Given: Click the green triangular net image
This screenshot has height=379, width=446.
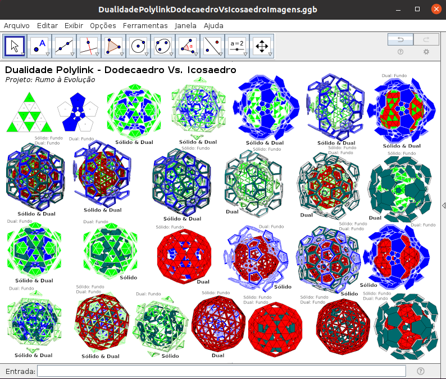Looking at the screenshot, I should point(28,112).
